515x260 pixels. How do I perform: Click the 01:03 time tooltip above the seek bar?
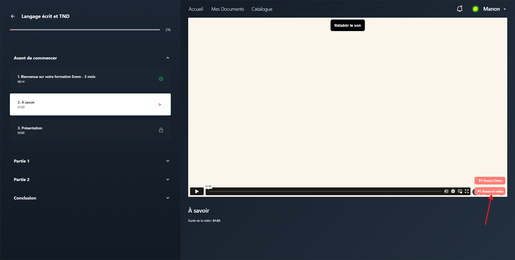(x=208, y=186)
